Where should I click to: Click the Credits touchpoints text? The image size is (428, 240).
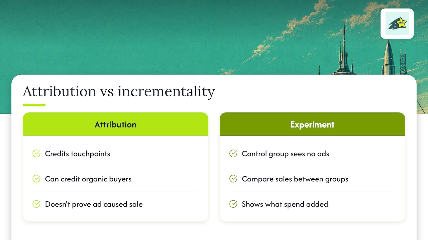(x=78, y=154)
